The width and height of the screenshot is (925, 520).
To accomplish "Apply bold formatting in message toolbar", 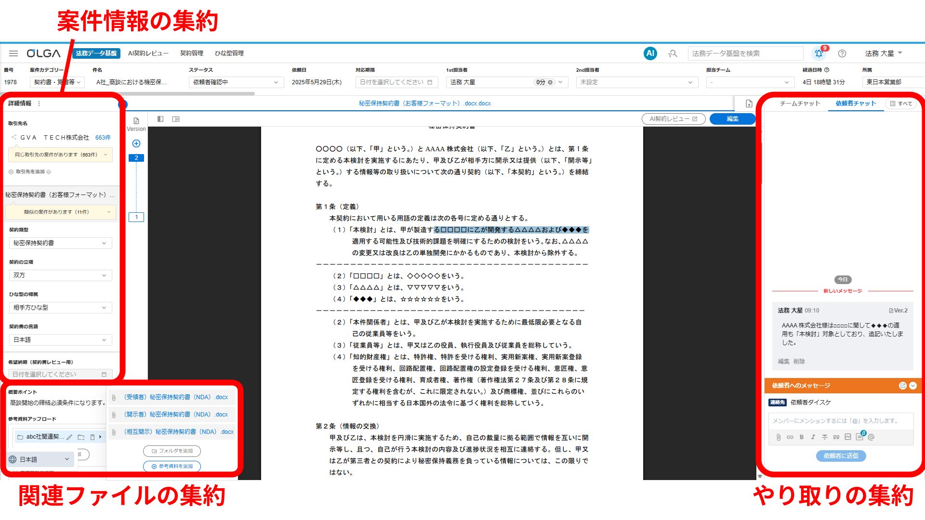I will pos(801,437).
